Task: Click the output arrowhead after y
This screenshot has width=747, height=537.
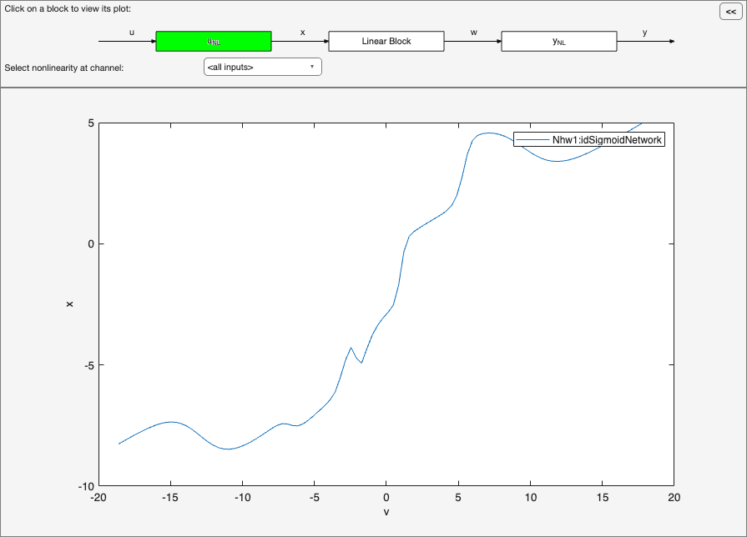Action: coord(672,42)
